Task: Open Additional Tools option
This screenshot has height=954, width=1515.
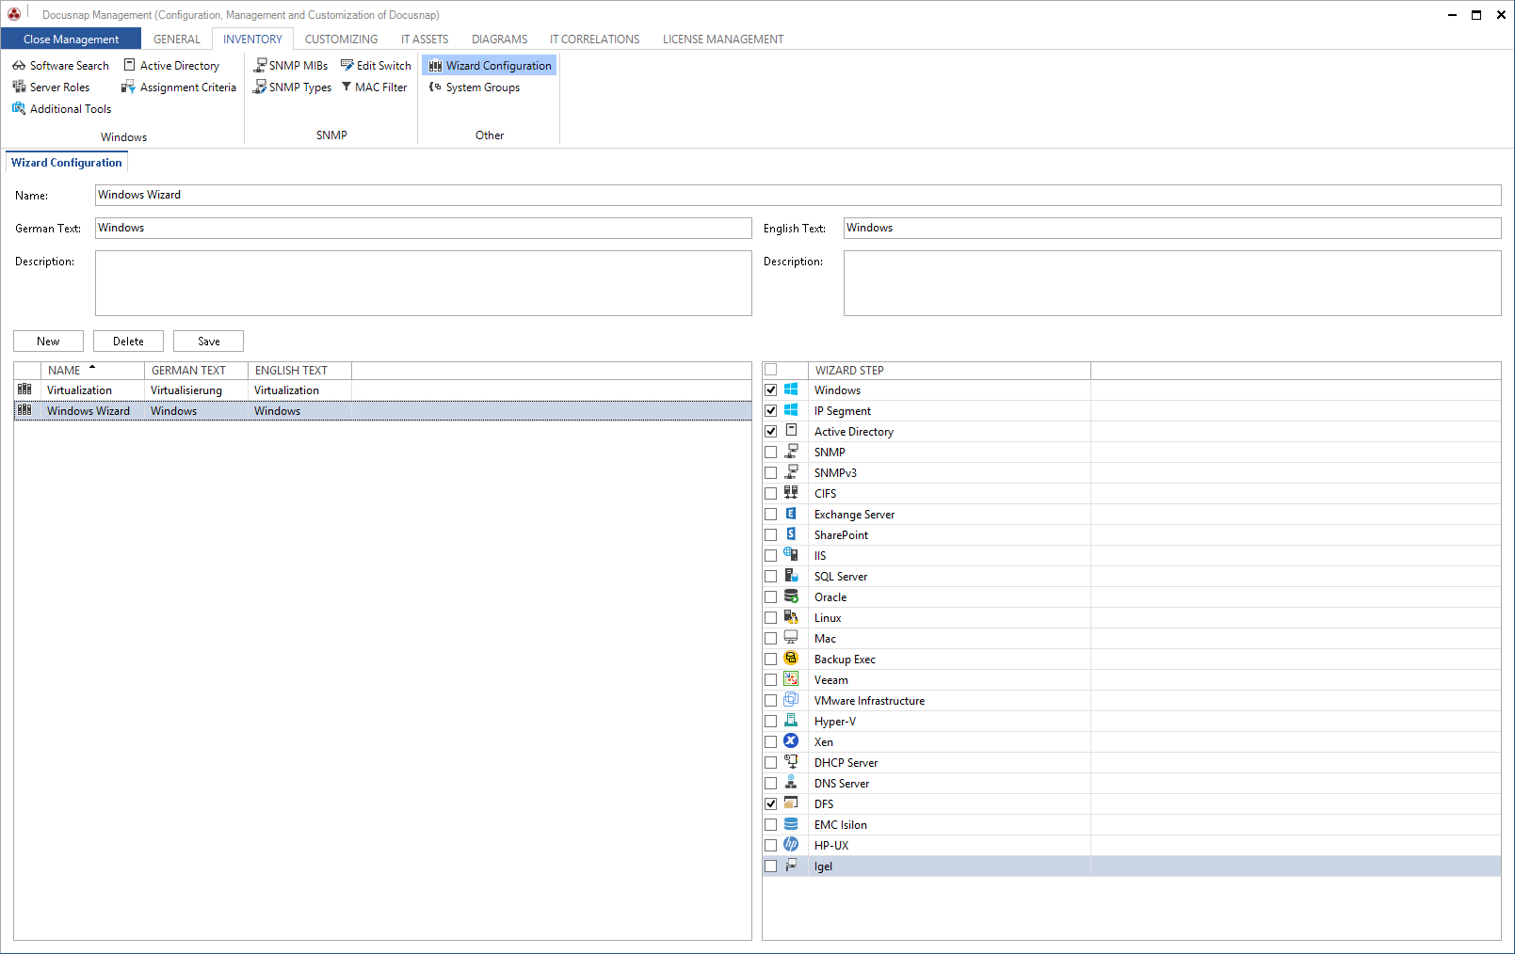Action: point(61,109)
